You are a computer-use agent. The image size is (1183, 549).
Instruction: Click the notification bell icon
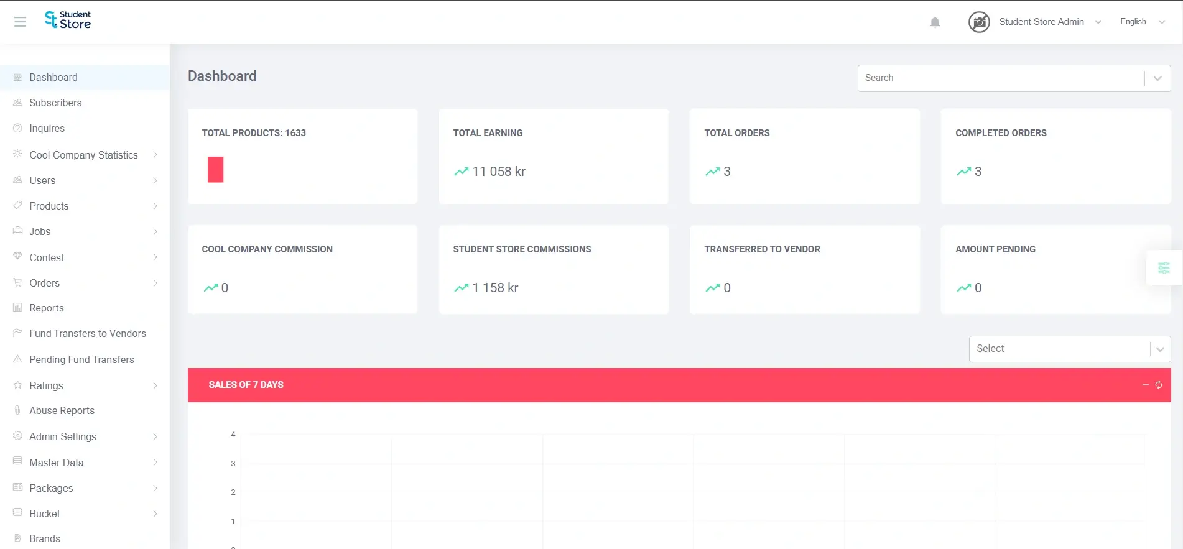pos(934,22)
